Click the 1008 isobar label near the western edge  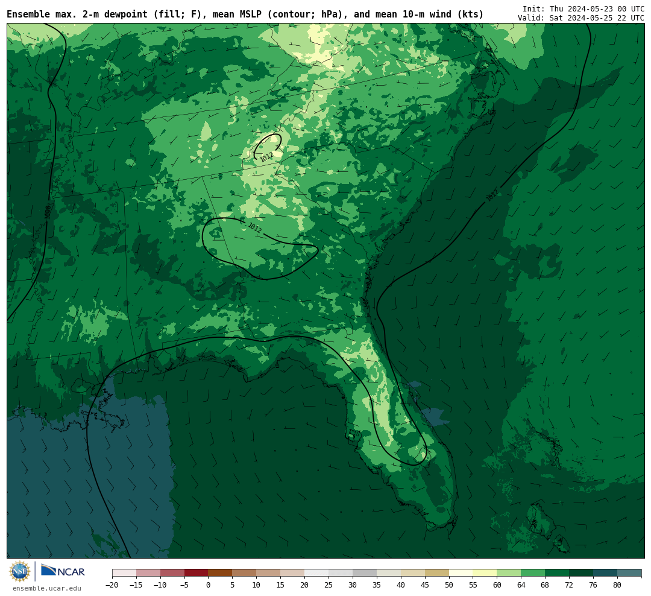tap(48, 212)
